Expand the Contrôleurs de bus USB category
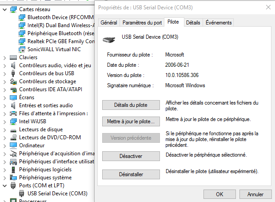This screenshot has height=202, width=275. (5, 73)
